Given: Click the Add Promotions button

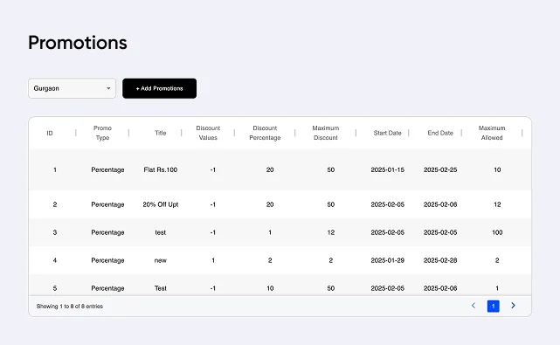Looking at the screenshot, I should click(x=159, y=88).
